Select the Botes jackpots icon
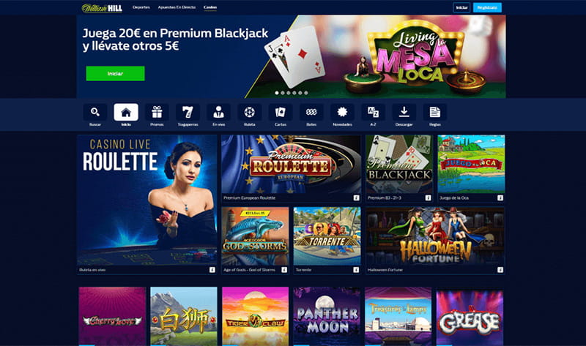The width and height of the screenshot is (586, 346). (x=311, y=112)
